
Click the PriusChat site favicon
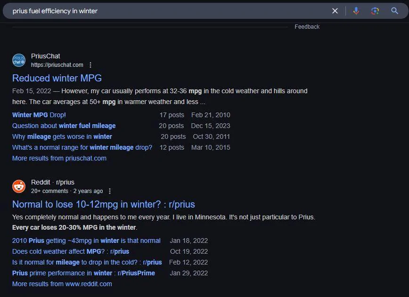[19, 60]
